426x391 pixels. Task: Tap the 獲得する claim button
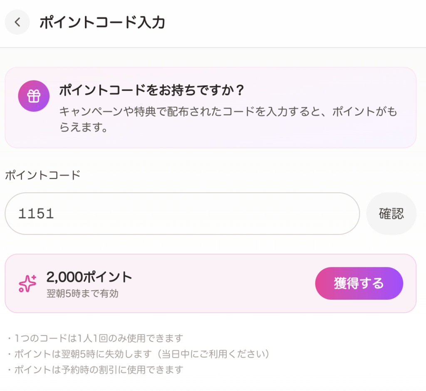pos(359,284)
